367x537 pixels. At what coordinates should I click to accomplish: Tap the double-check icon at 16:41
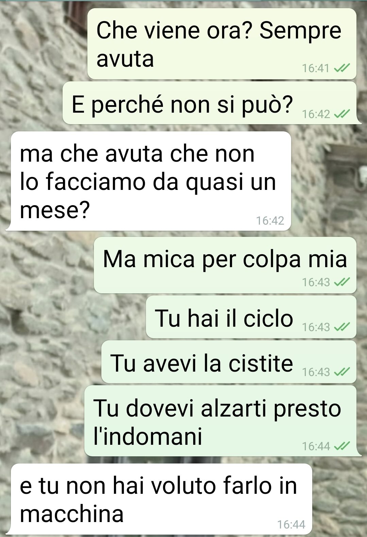(341, 68)
